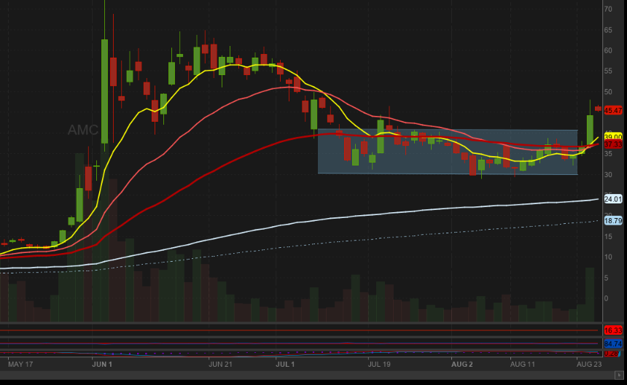Click the 70 tick on price axis
The width and height of the screenshot is (627, 385).
pyautogui.click(x=607, y=9)
